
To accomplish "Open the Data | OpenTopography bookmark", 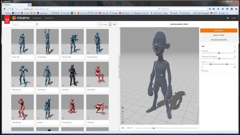I will coord(200,13).
